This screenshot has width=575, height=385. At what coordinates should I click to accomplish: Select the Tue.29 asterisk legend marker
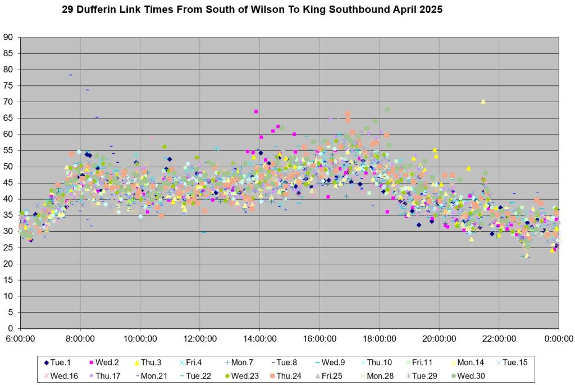(408, 375)
